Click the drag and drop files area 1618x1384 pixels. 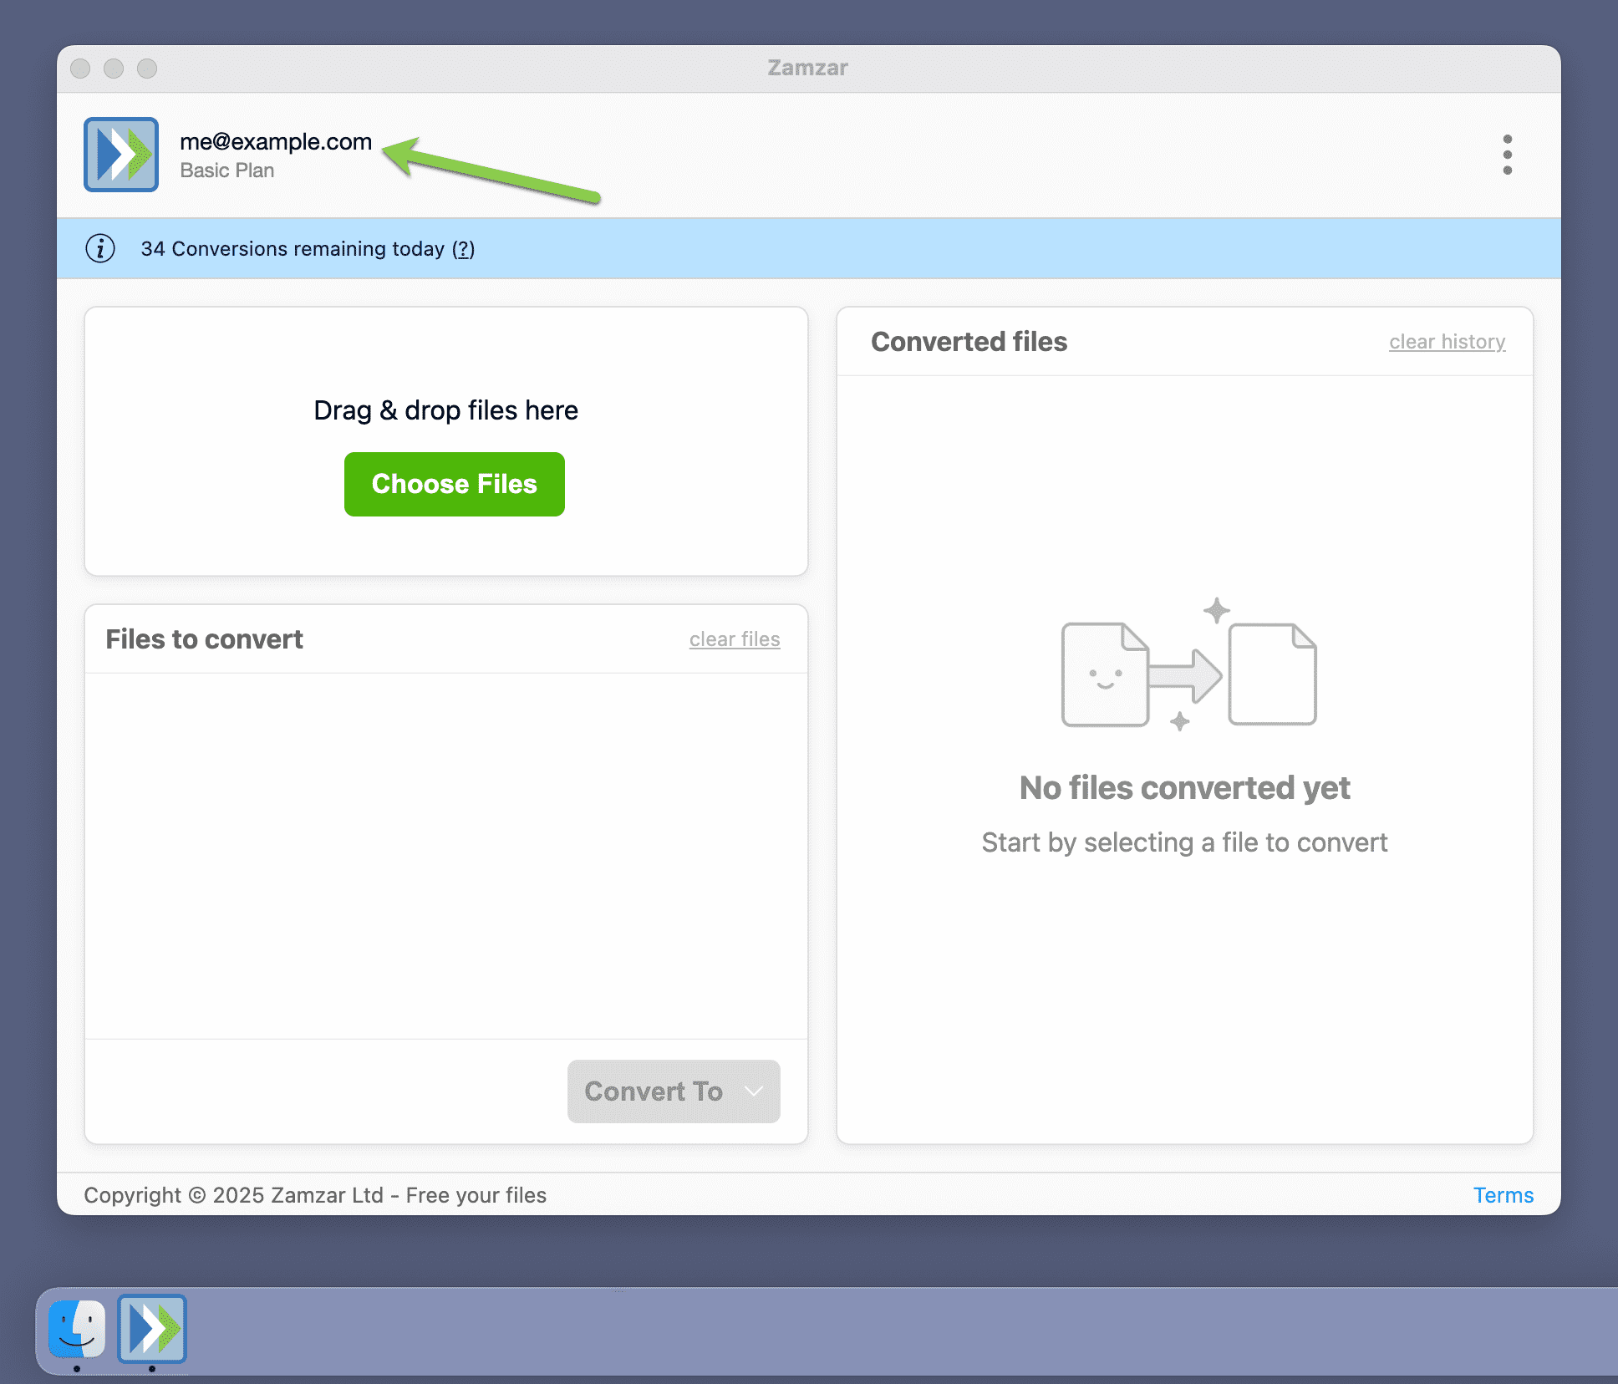pyautogui.click(x=445, y=410)
